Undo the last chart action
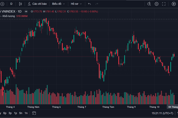The width and height of the screenshot is (178, 118). pos(89,4)
